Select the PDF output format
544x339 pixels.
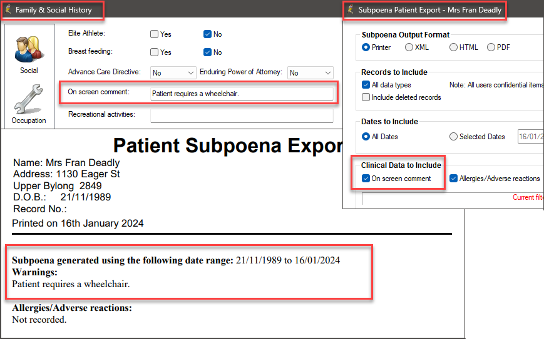[x=491, y=47]
